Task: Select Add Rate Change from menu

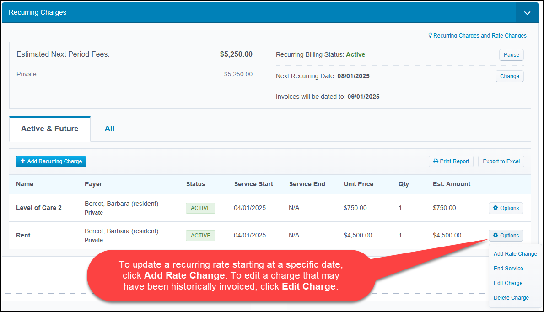Action: 515,254
